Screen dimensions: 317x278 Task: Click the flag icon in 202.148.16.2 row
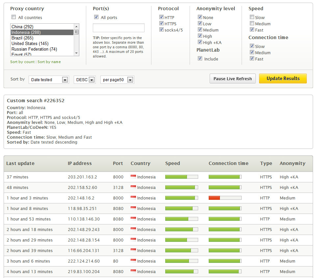coord(133,197)
